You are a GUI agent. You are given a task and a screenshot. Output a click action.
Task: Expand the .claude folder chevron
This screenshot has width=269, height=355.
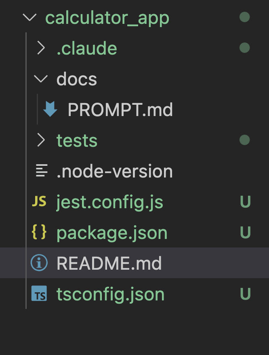pos(41,48)
